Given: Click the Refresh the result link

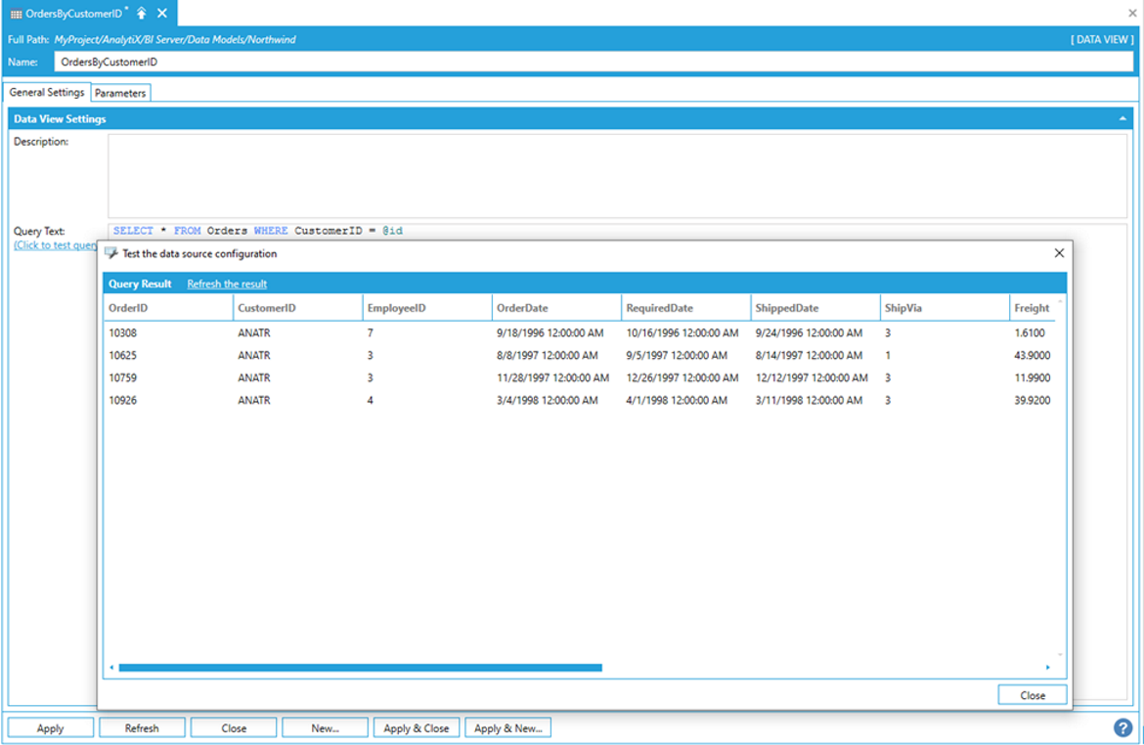Looking at the screenshot, I should click(x=227, y=284).
